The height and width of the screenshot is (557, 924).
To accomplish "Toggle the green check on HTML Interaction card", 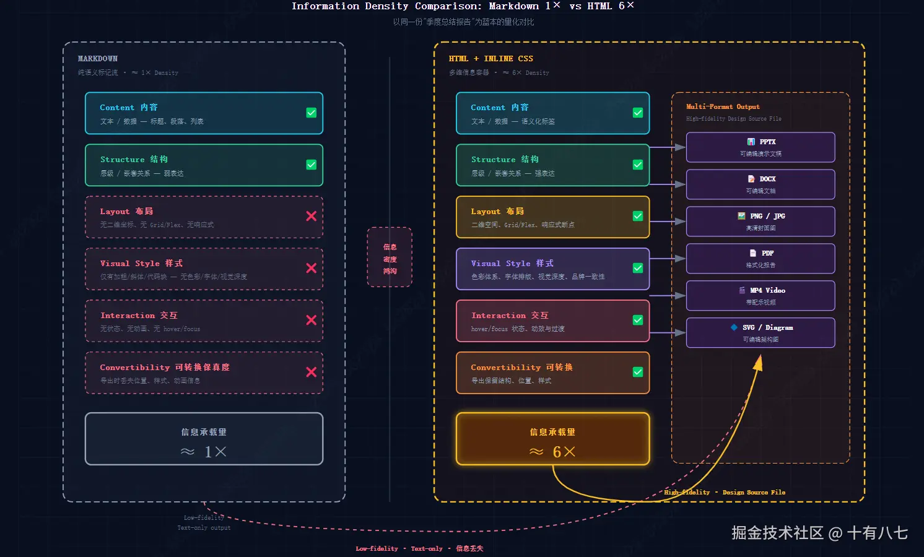I will (x=638, y=320).
